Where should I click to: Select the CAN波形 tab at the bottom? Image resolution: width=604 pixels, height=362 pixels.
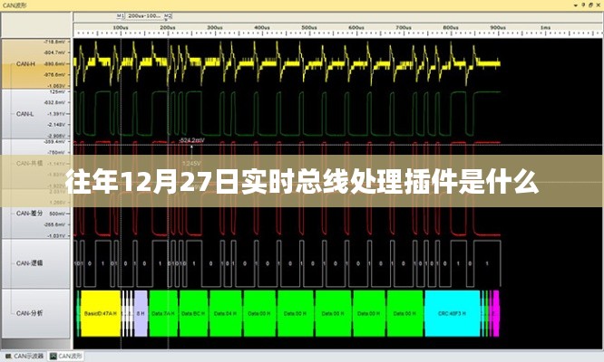click(x=66, y=357)
